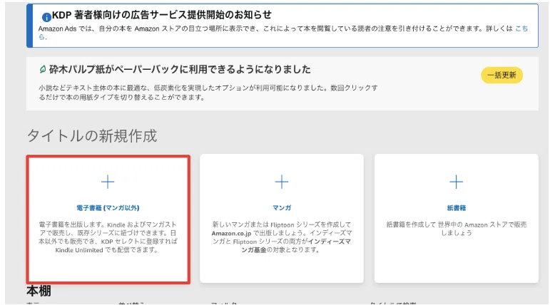The height and width of the screenshot is (305, 550).
Task: Open the こちら link in the ads notice
Action: click(521, 29)
